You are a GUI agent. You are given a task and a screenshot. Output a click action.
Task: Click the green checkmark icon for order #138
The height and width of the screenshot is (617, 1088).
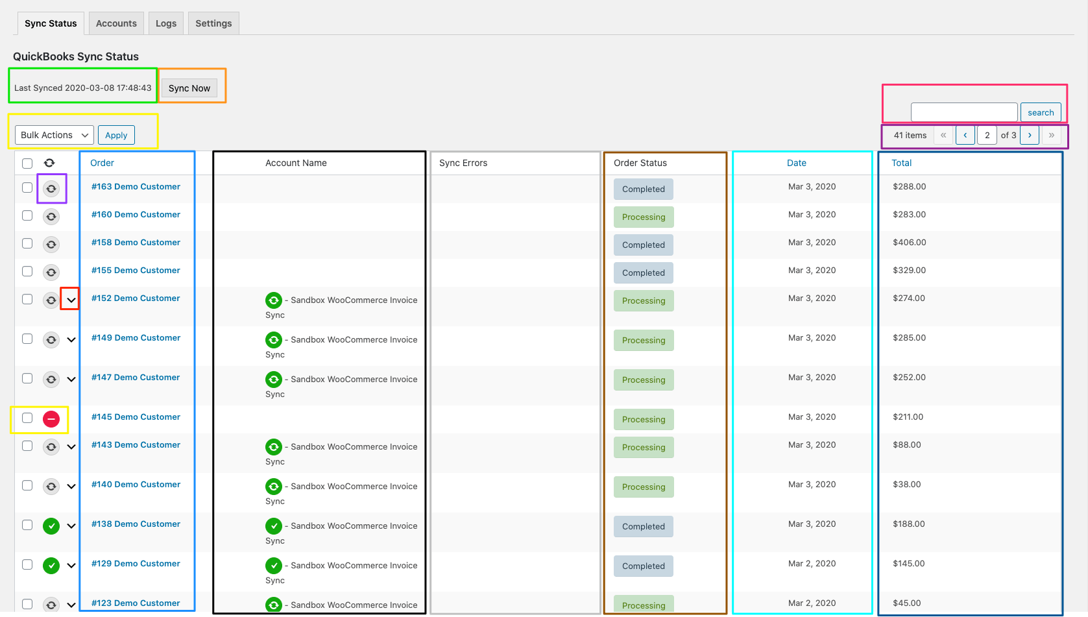[x=51, y=526]
